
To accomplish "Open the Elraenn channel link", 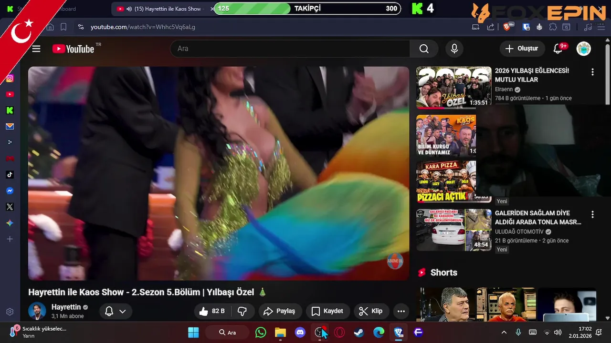I will click(x=504, y=89).
